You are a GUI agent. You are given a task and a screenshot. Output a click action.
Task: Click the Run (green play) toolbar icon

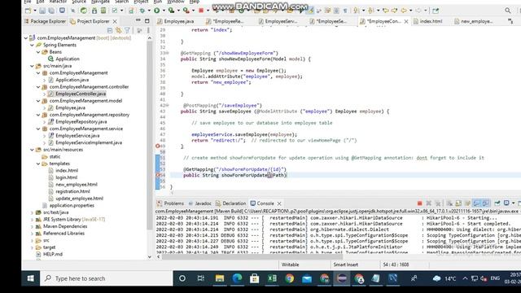click(157, 11)
